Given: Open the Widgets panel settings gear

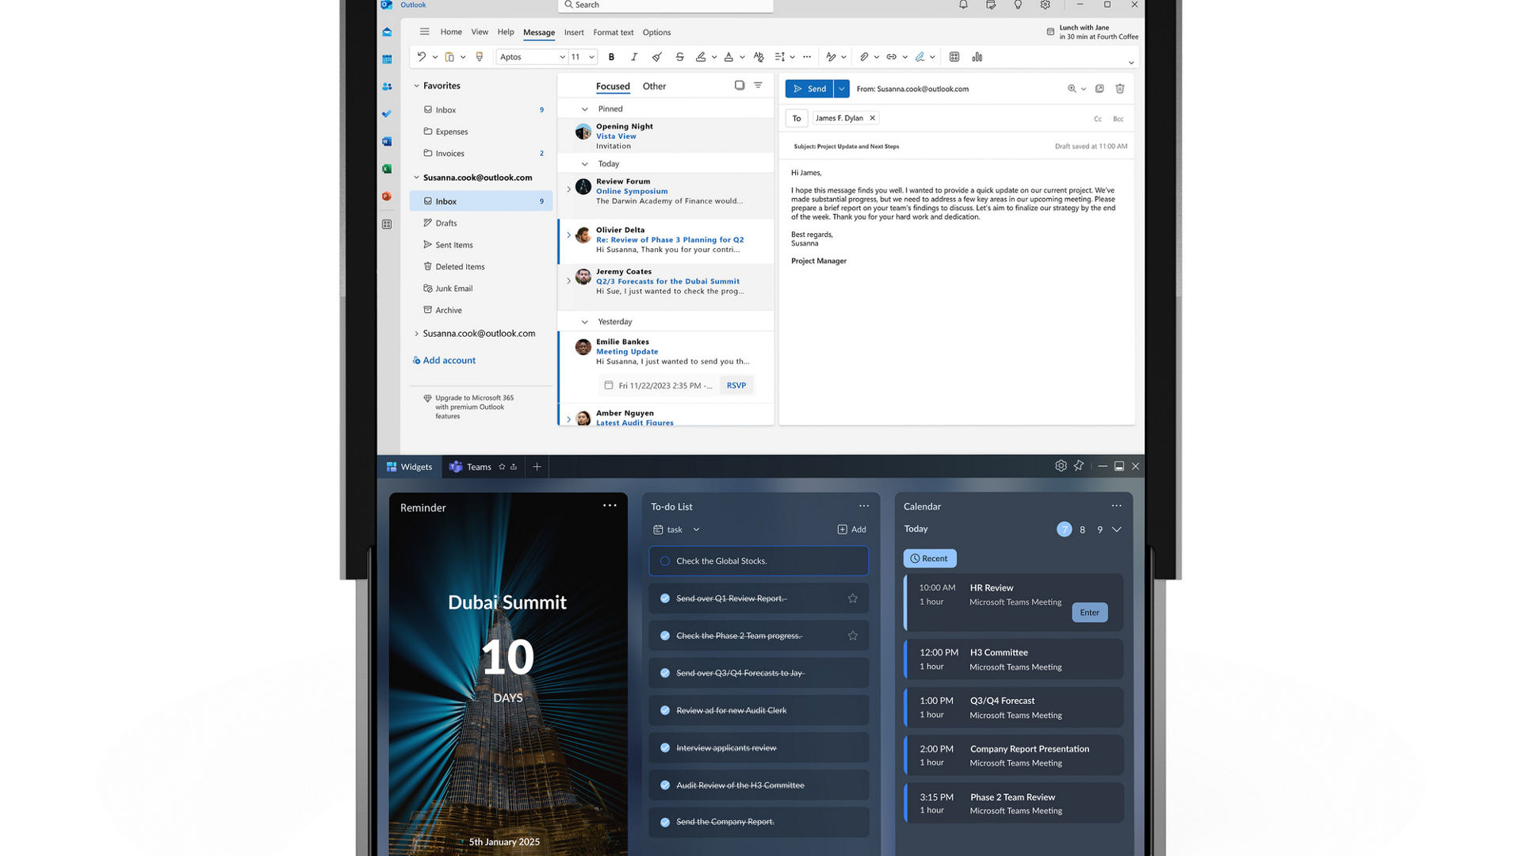Looking at the screenshot, I should (1061, 466).
